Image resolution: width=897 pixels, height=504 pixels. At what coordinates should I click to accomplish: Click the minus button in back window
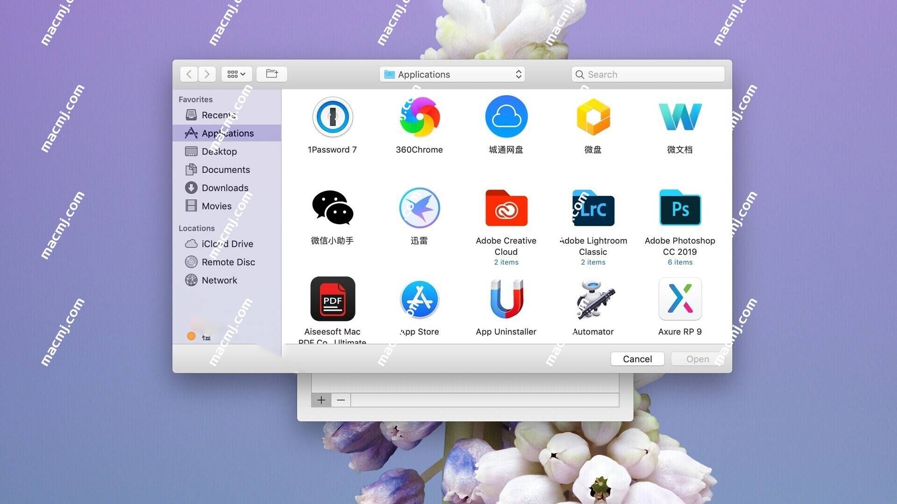[341, 400]
